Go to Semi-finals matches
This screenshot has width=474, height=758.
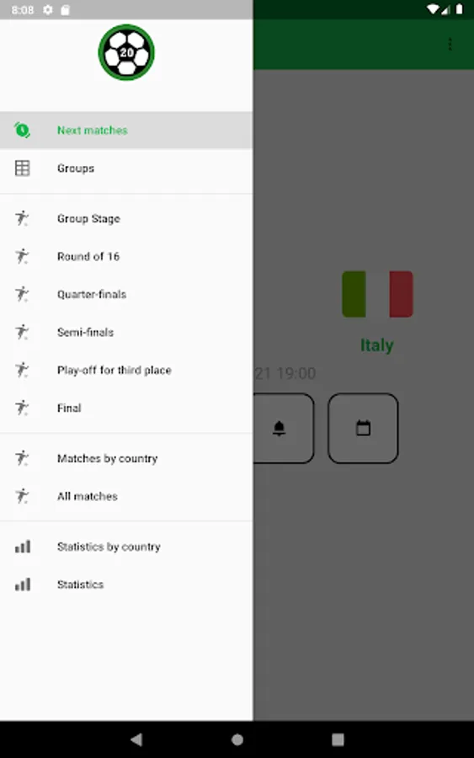[126, 332]
